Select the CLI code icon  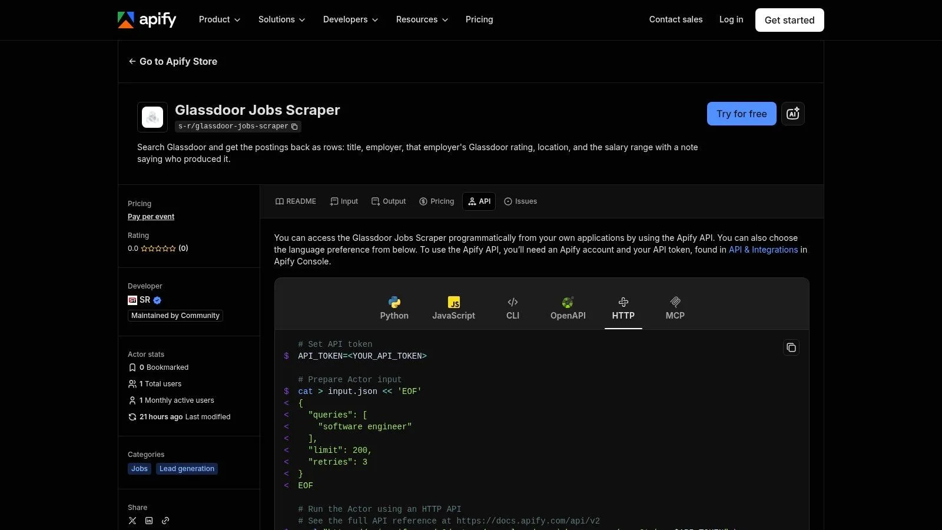[513, 302]
